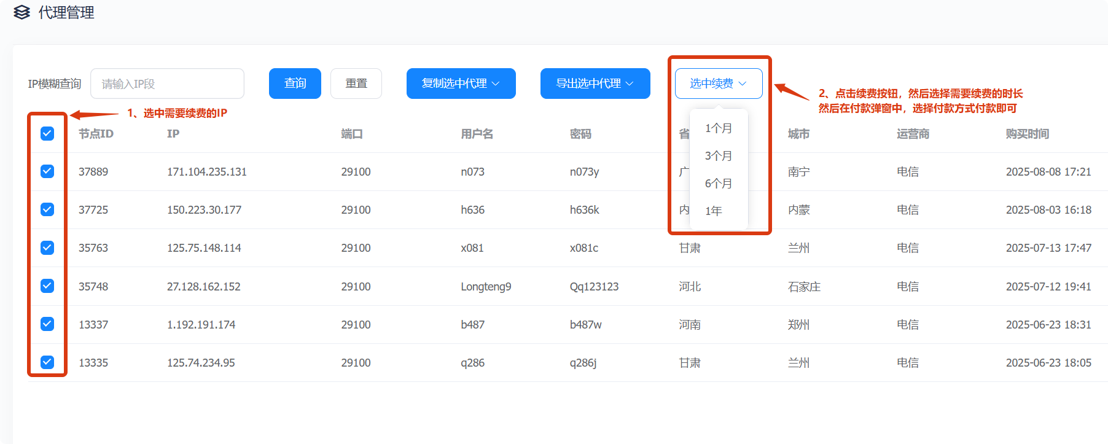The width and height of the screenshot is (1108, 444).
Task: Click the 节点ID column header
Action: point(96,134)
